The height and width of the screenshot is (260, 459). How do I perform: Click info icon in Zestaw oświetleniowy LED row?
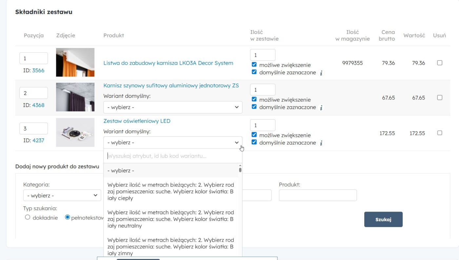pyautogui.click(x=321, y=143)
